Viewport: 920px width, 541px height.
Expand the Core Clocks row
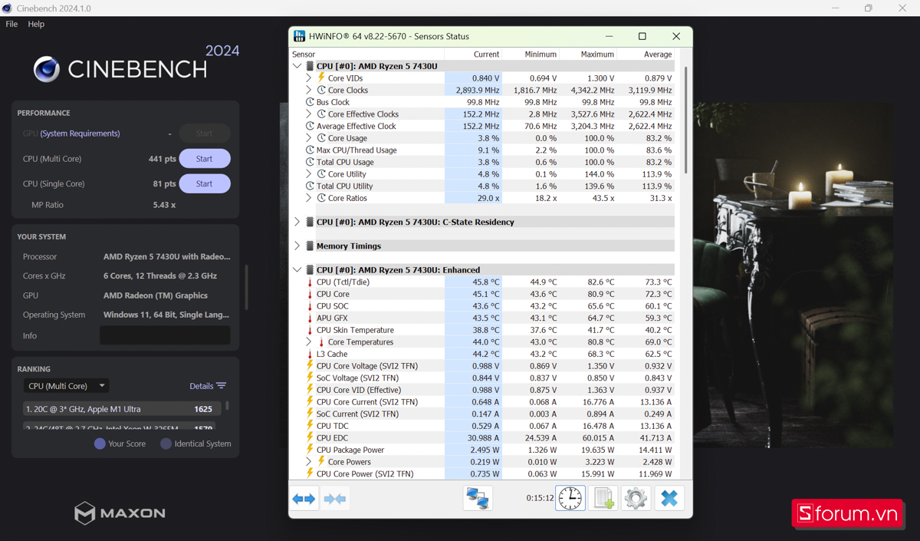tap(309, 90)
